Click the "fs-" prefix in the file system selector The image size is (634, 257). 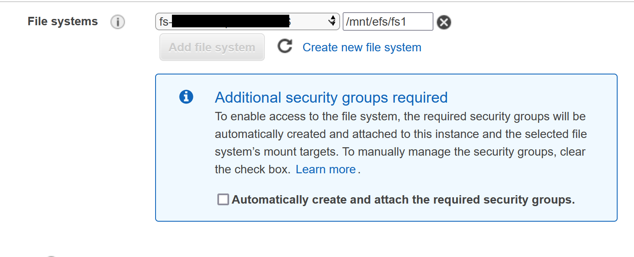165,21
